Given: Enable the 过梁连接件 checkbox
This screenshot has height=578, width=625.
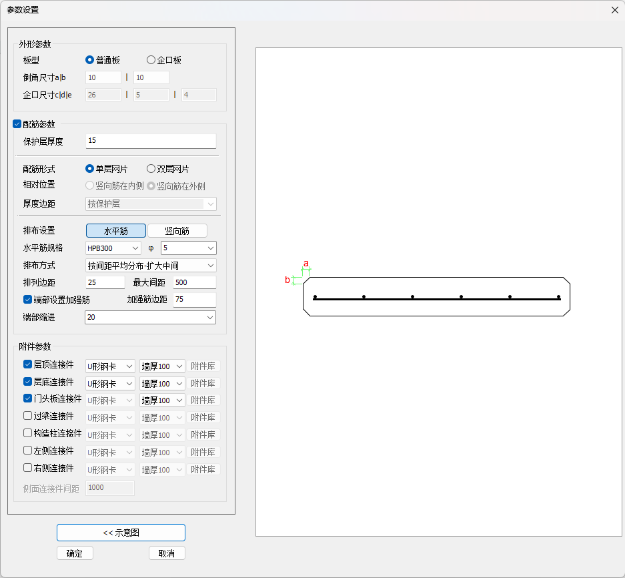Looking at the screenshot, I should (27, 416).
